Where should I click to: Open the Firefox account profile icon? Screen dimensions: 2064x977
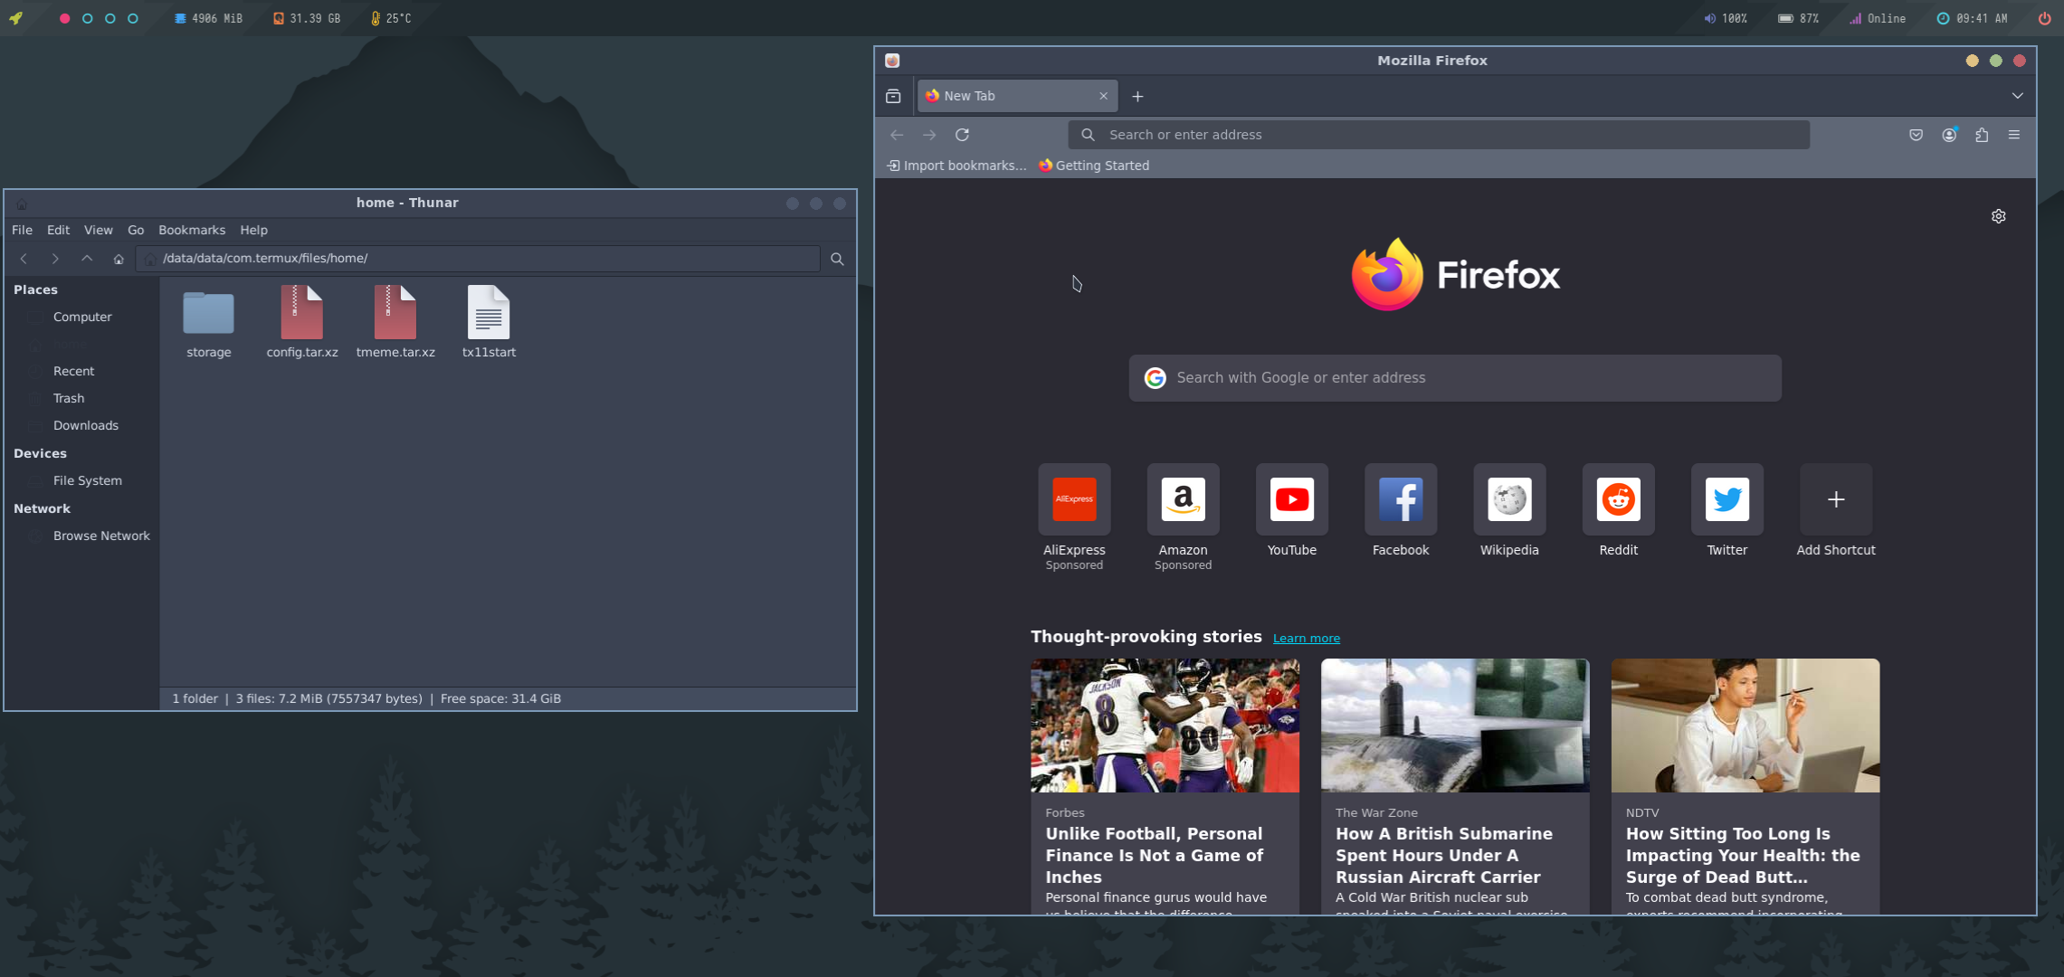coord(1949,135)
